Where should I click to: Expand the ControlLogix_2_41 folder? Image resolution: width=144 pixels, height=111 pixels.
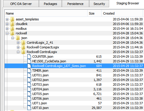pyautogui.click(x=18, y=43)
